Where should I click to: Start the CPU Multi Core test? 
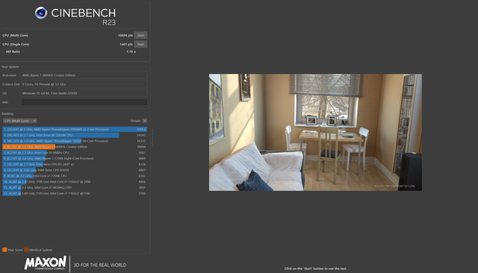pyautogui.click(x=140, y=35)
